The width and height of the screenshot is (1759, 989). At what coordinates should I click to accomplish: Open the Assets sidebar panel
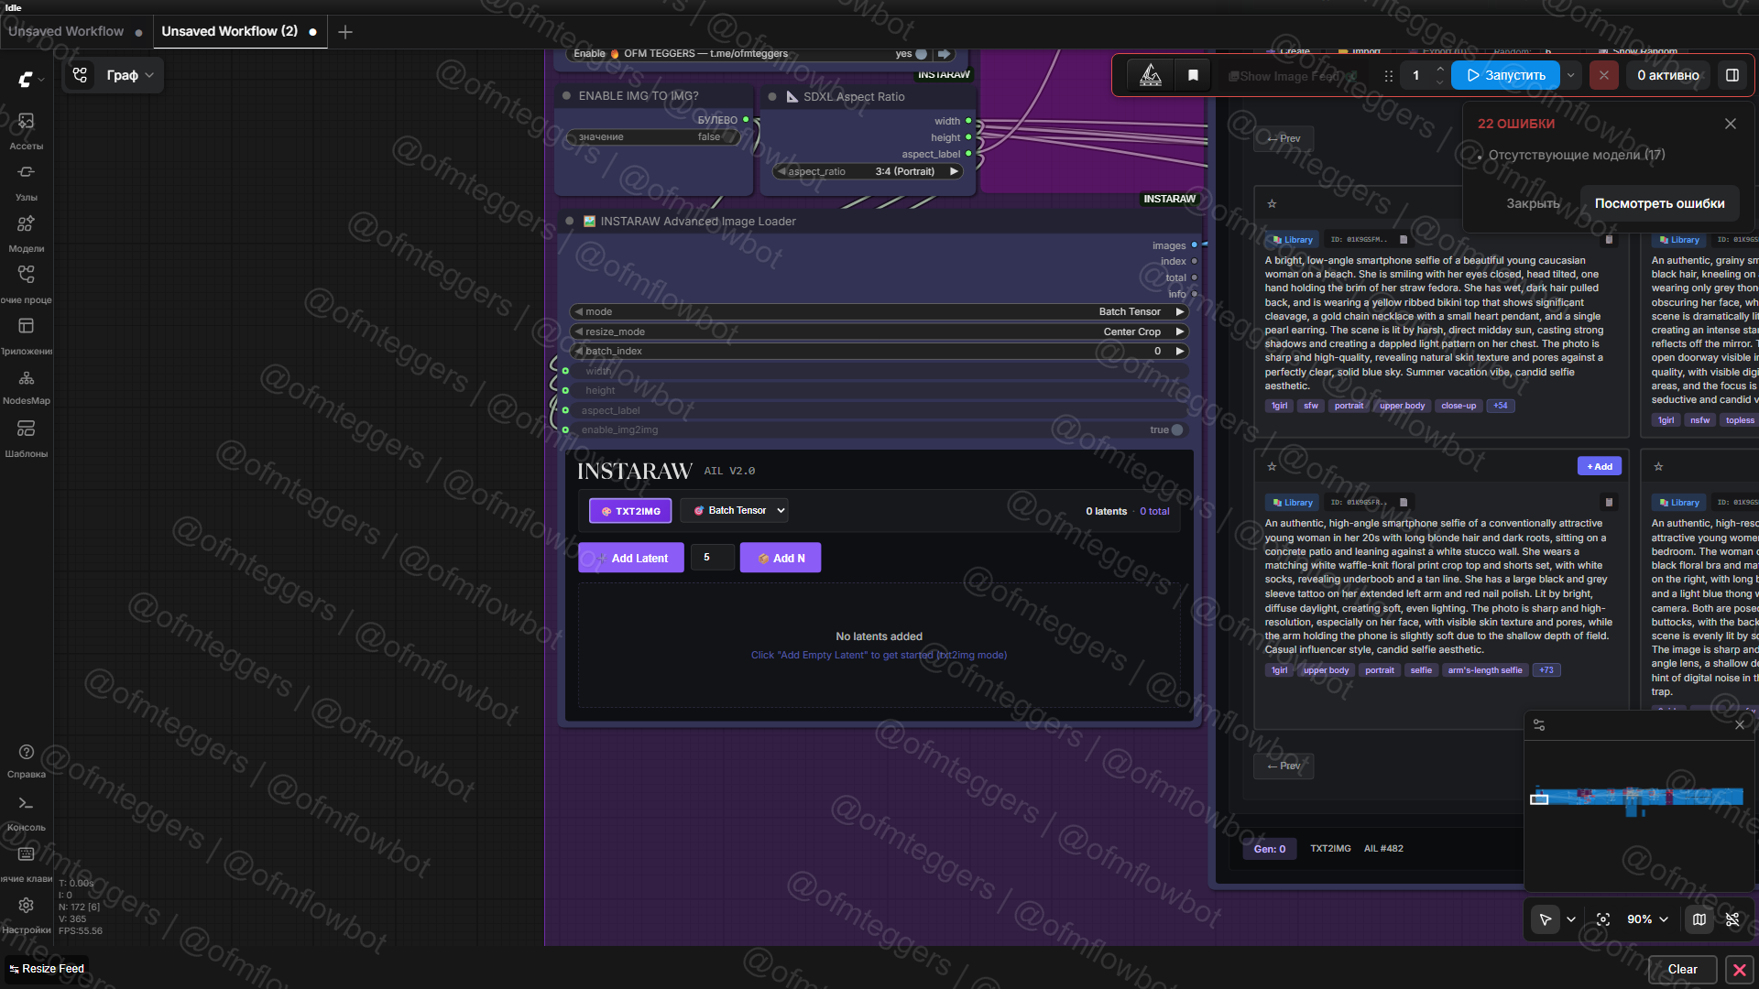(26, 122)
